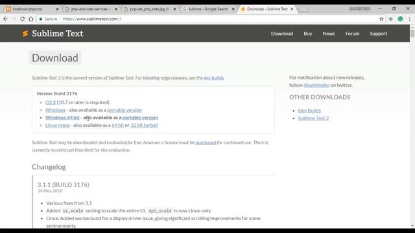Screen dimensions: 415x233
Task: Reload the page with the refresh icon
Action: 23,19
